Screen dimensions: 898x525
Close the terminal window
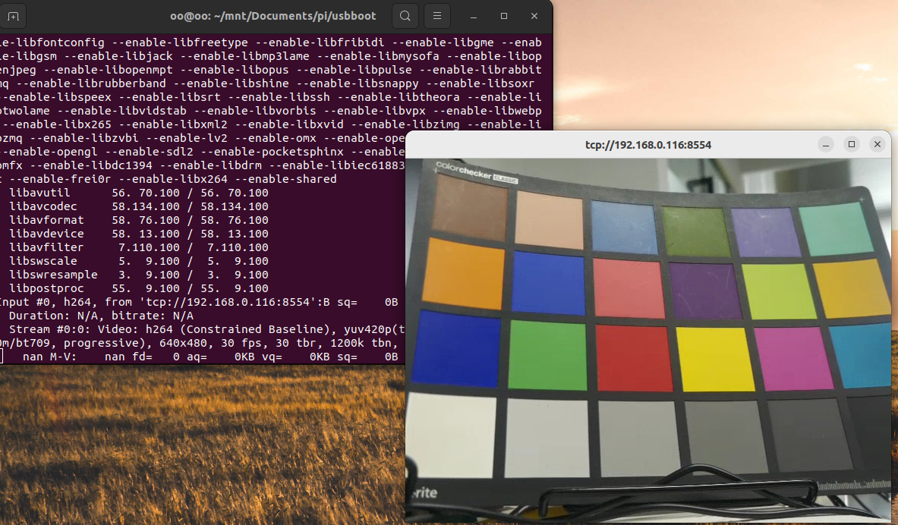pyautogui.click(x=534, y=16)
